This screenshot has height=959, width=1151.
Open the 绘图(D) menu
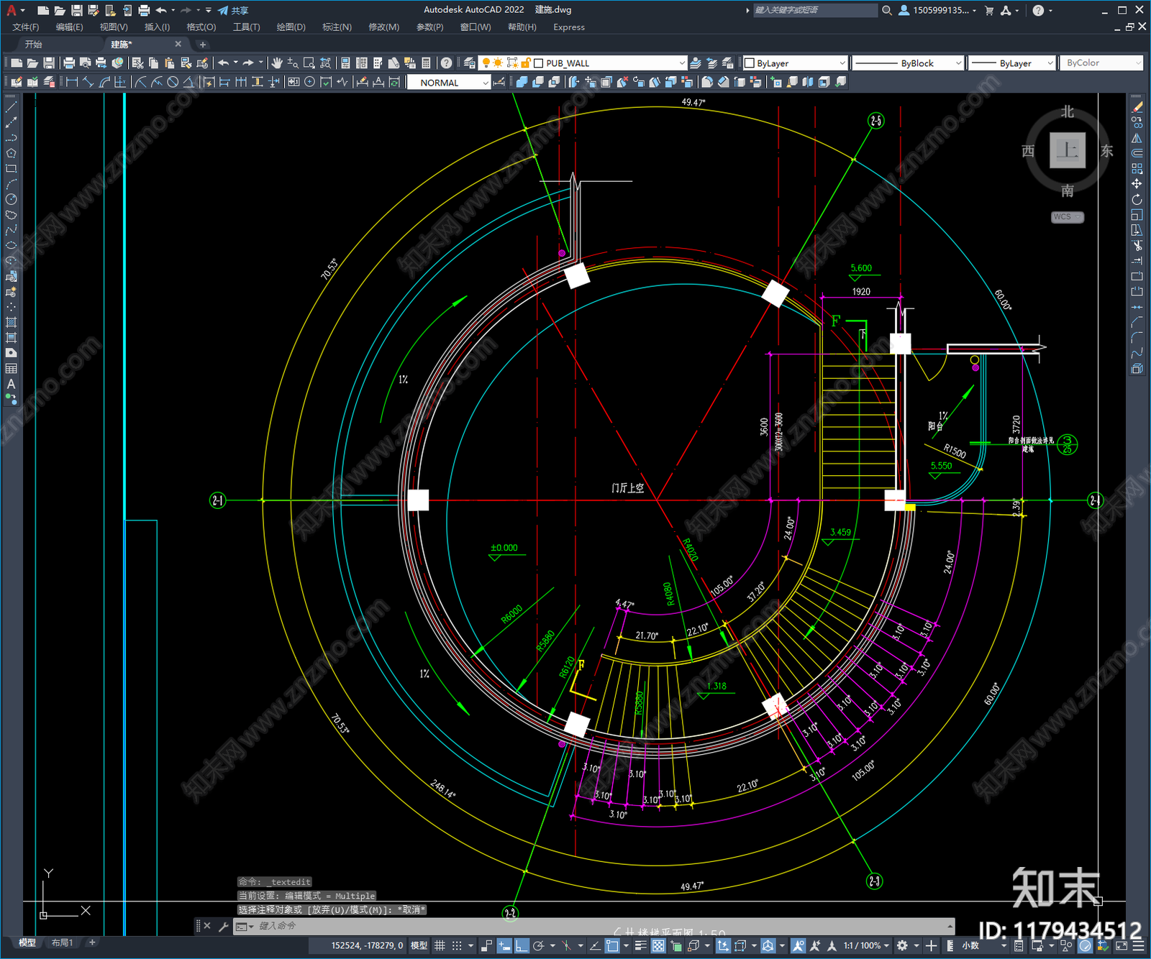(x=291, y=27)
